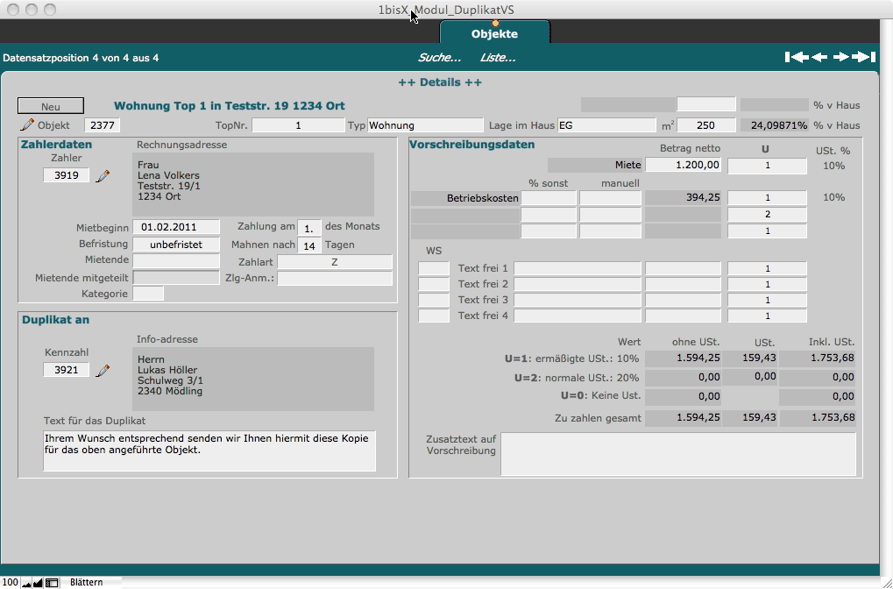Go to the previous record arrow
This screenshot has width=893, height=589.
[819, 57]
